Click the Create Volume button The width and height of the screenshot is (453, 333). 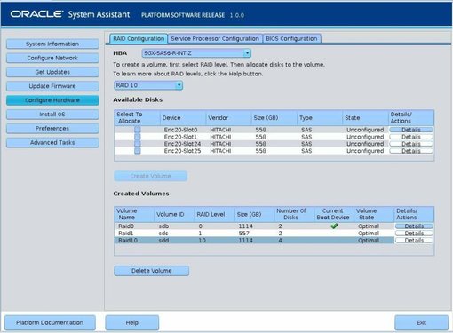(150, 176)
